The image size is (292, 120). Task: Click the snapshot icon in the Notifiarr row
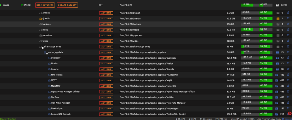coord(277,97)
